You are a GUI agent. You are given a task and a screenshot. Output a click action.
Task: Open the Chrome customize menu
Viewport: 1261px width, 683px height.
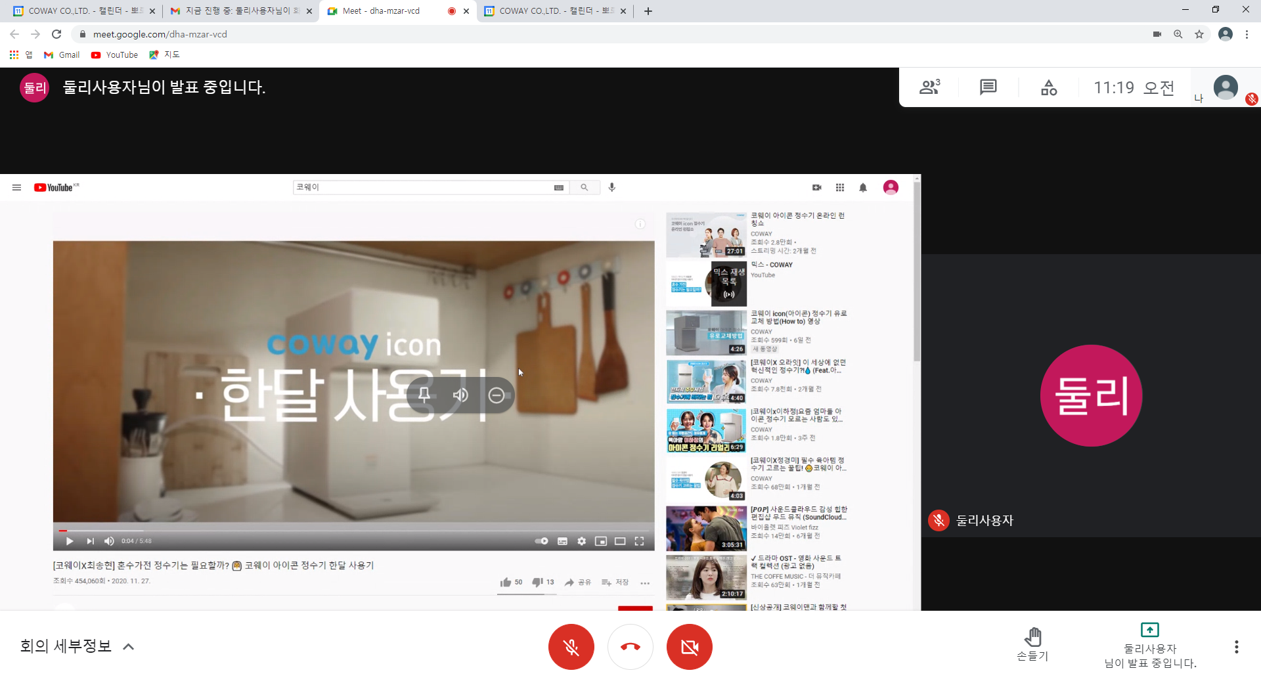(x=1247, y=34)
